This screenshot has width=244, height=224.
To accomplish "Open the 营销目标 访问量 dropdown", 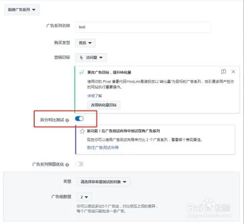I will pos(91,57).
